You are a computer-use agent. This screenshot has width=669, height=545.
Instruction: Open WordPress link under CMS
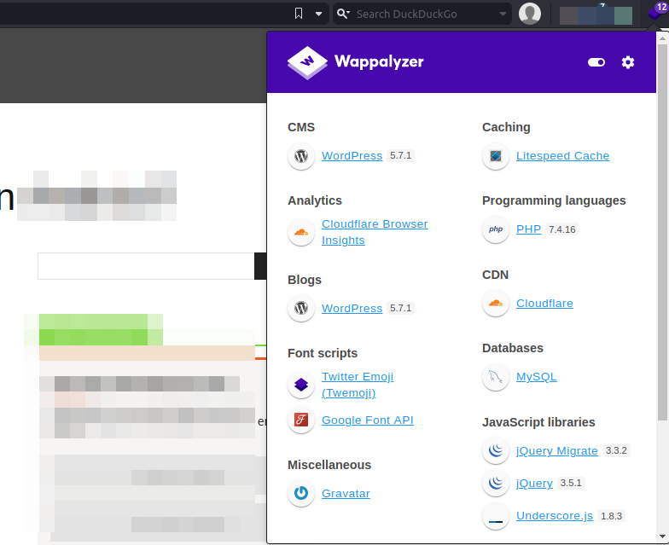[x=352, y=155]
